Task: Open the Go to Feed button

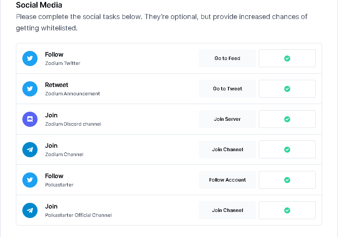Action: [x=227, y=58]
